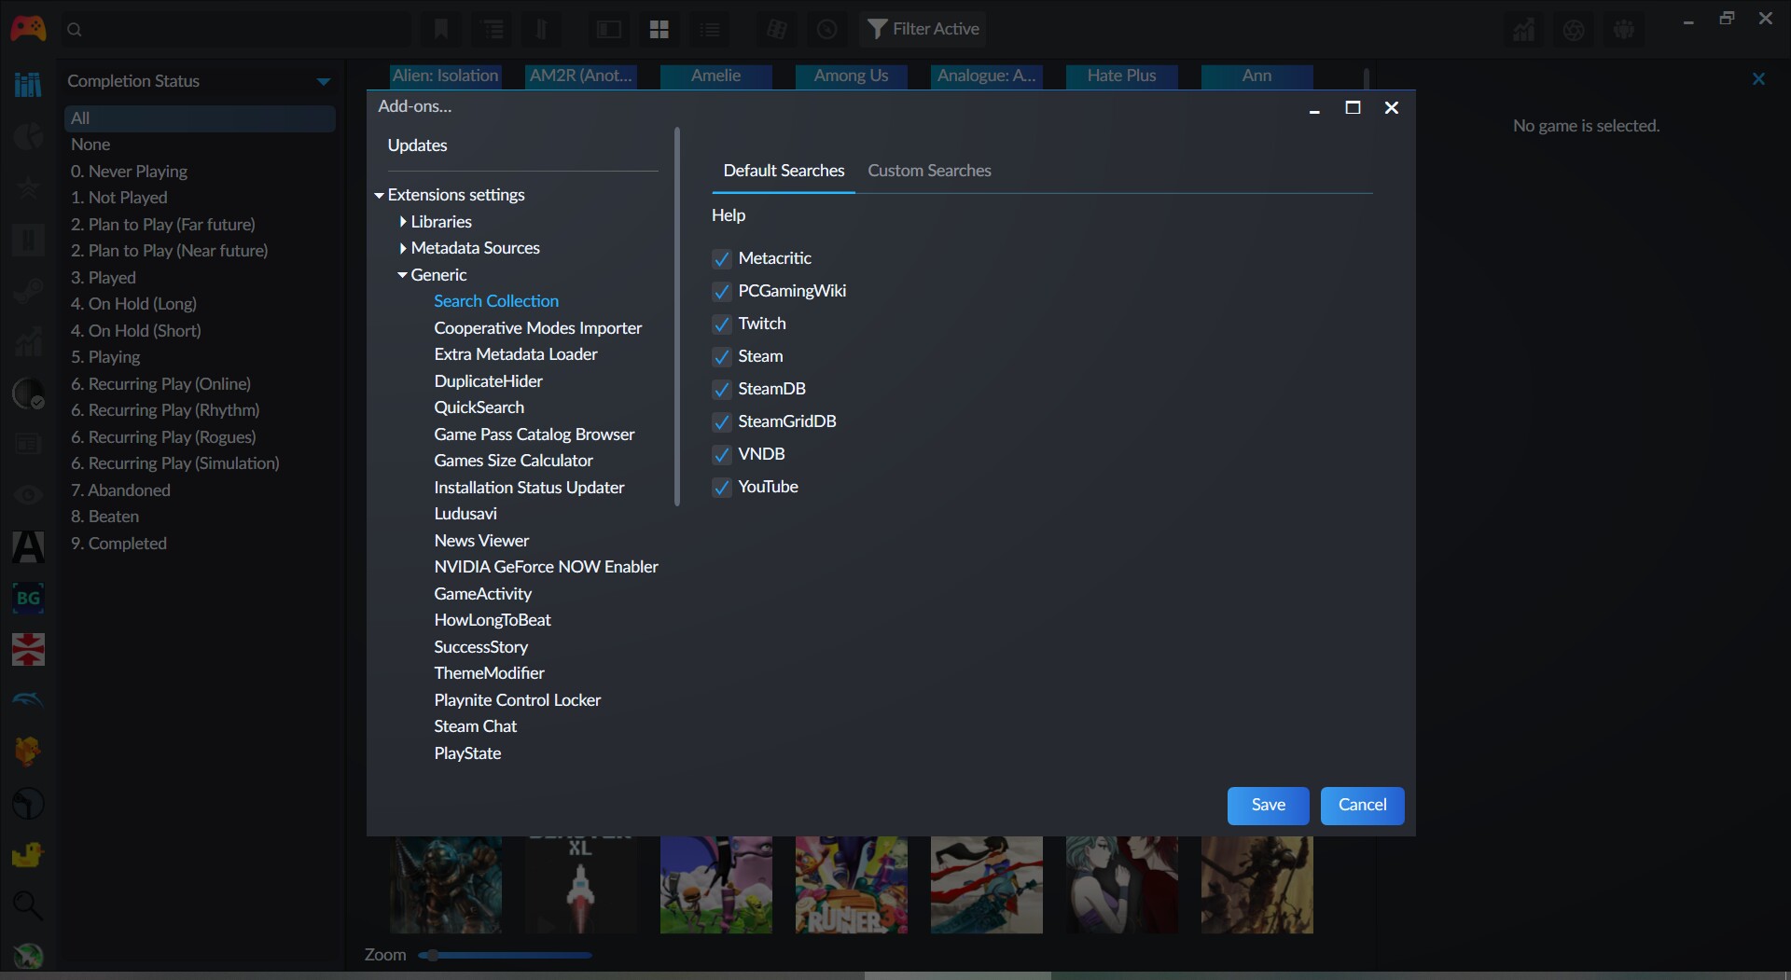Click the robot icon in the top-right toolbar
Viewport: 1791px width, 980px height.
tap(1624, 30)
